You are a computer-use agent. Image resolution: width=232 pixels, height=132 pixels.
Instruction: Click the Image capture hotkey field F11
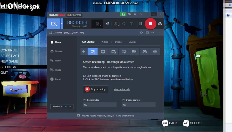tap(139, 105)
